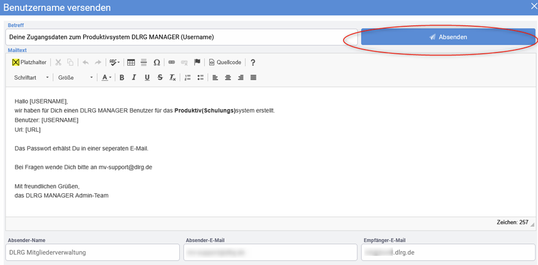Viewport: 538px width, 265px height.
Task: Center align the mail text
Action: click(228, 78)
